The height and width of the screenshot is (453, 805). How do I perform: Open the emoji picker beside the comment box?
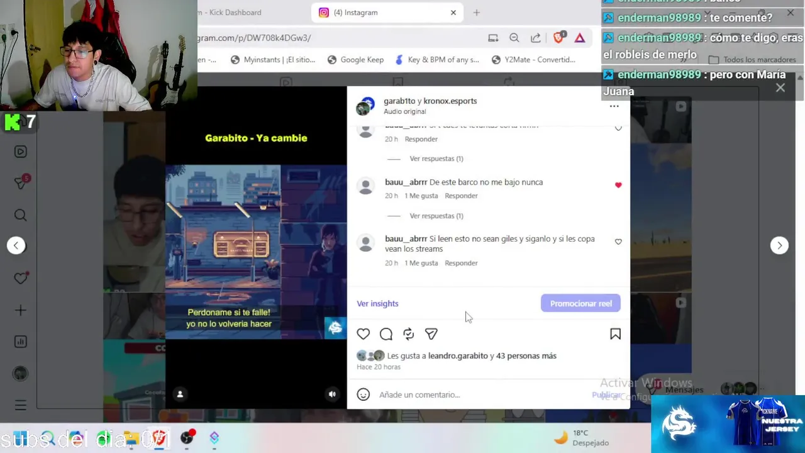pyautogui.click(x=364, y=394)
